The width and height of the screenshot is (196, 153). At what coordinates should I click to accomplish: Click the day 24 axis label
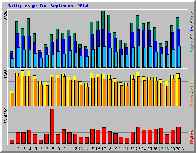[144, 149]
